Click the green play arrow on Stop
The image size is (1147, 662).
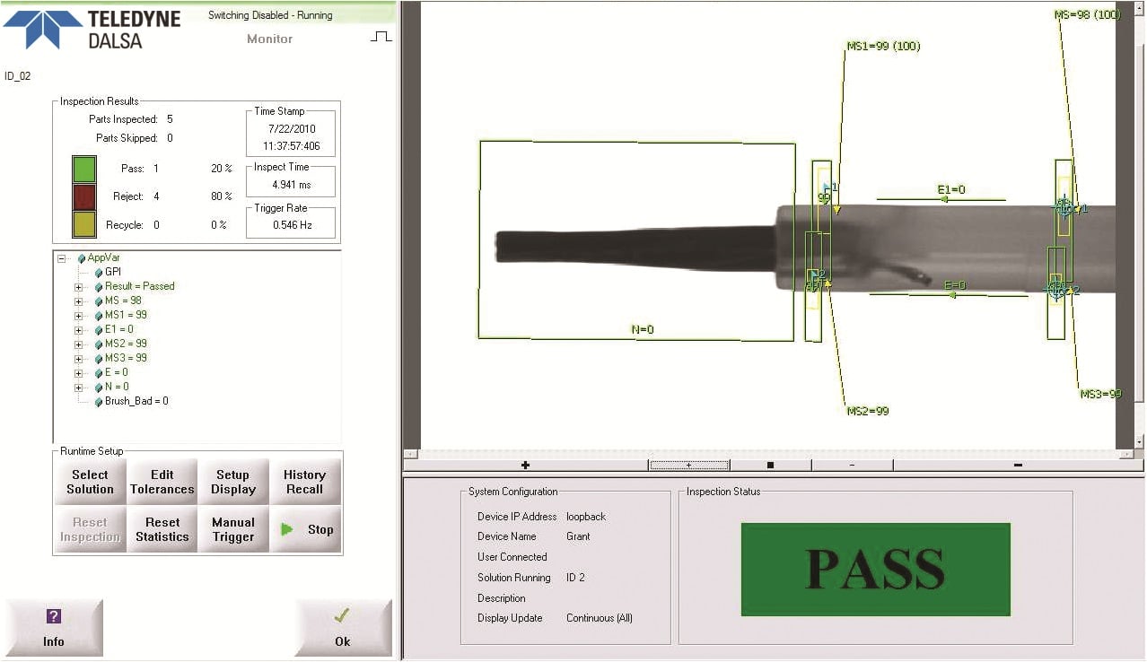click(x=287, y=529)
